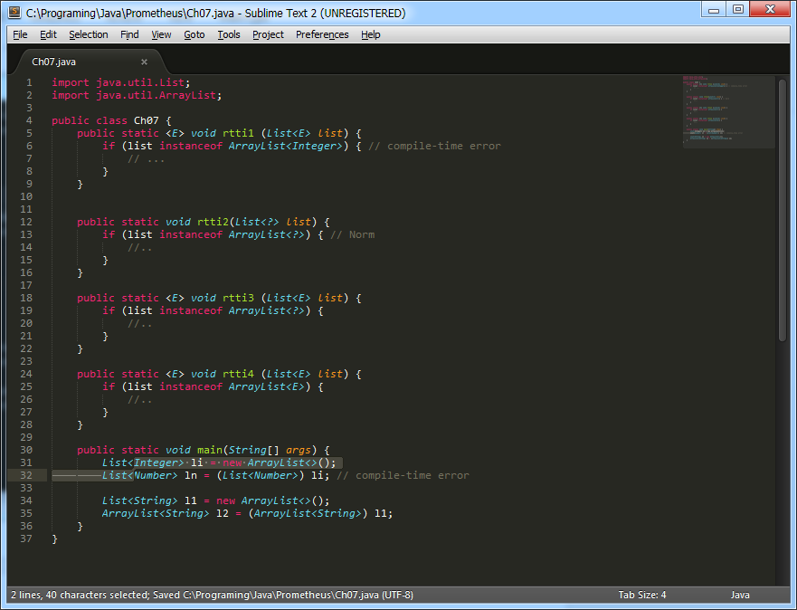797x610 pixels.
Task: Click line number 1 in gutter
Action: (x=29, y=82)
